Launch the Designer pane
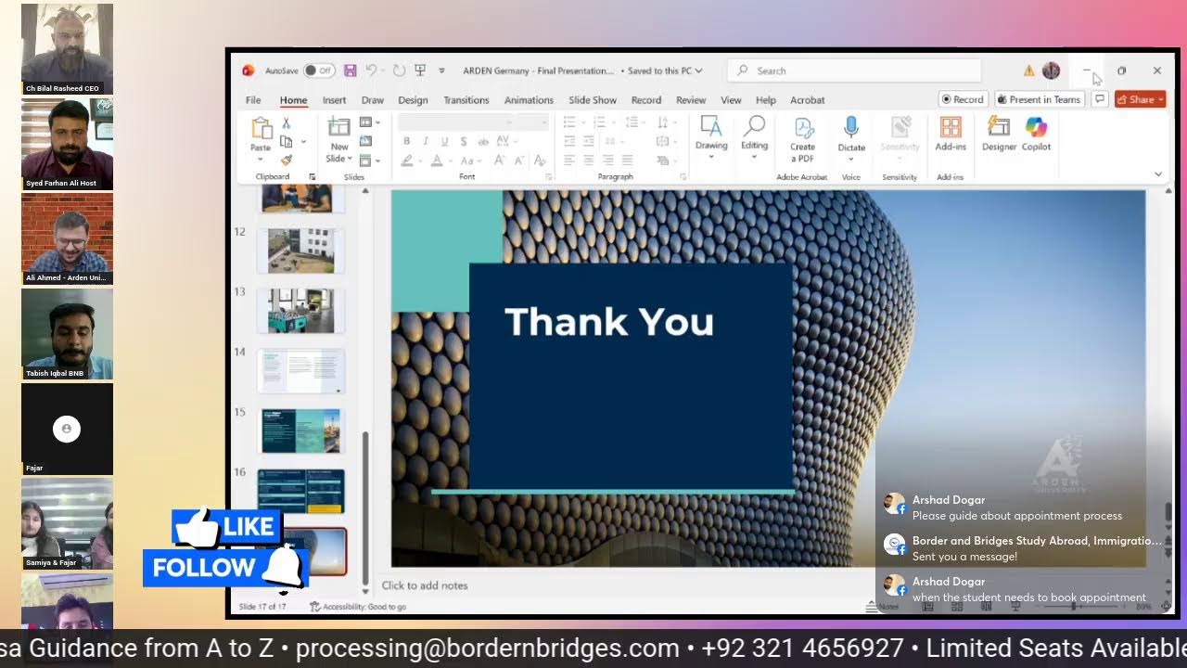 (999, 134)
